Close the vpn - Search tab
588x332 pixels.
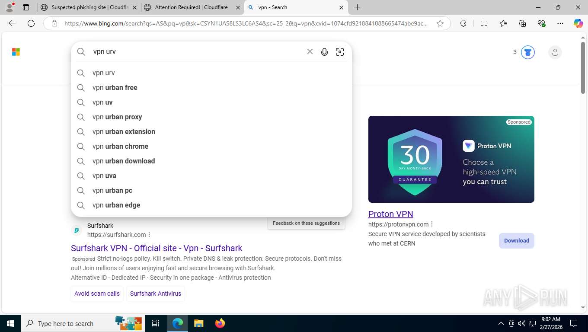click(x=341, y=7)
